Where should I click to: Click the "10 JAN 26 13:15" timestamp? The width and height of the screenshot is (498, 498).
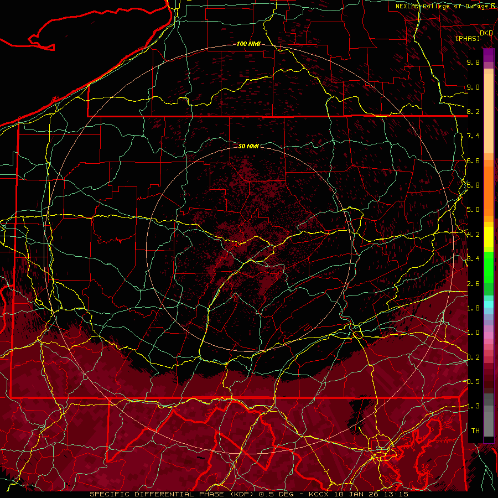(x=371, y=494)
